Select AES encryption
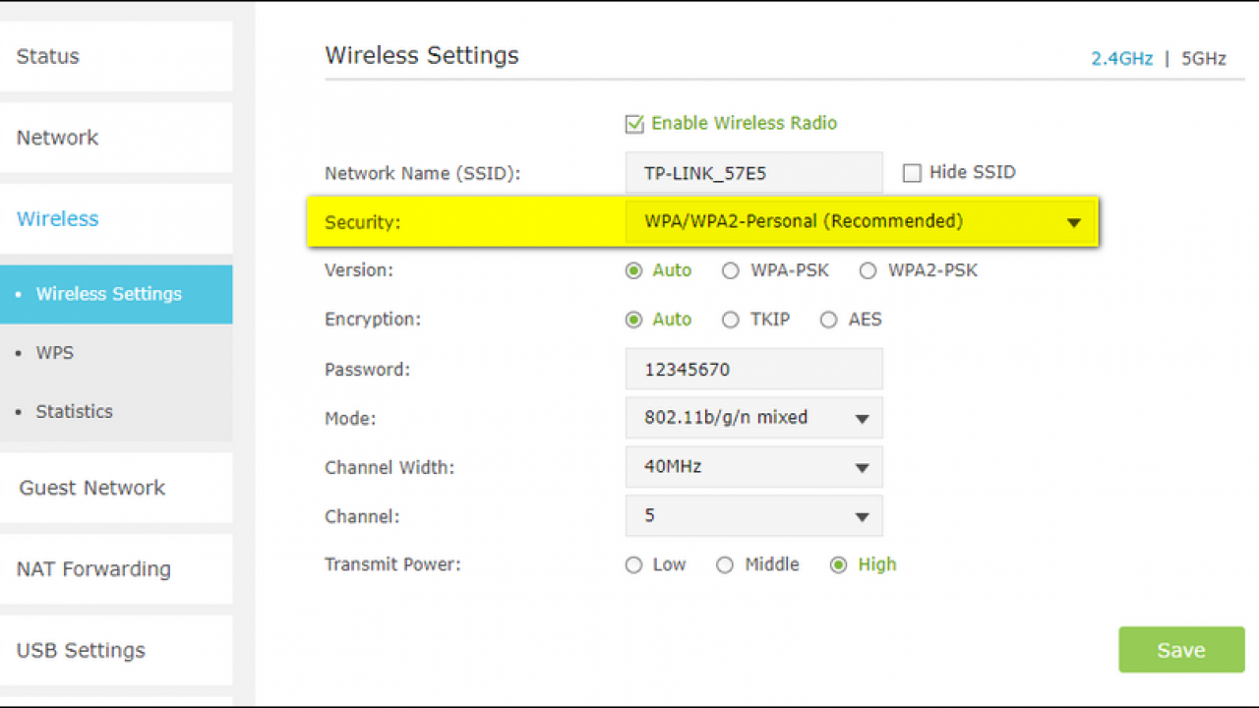The height and width of the screenshot is (708, 1259). (829, 320)
